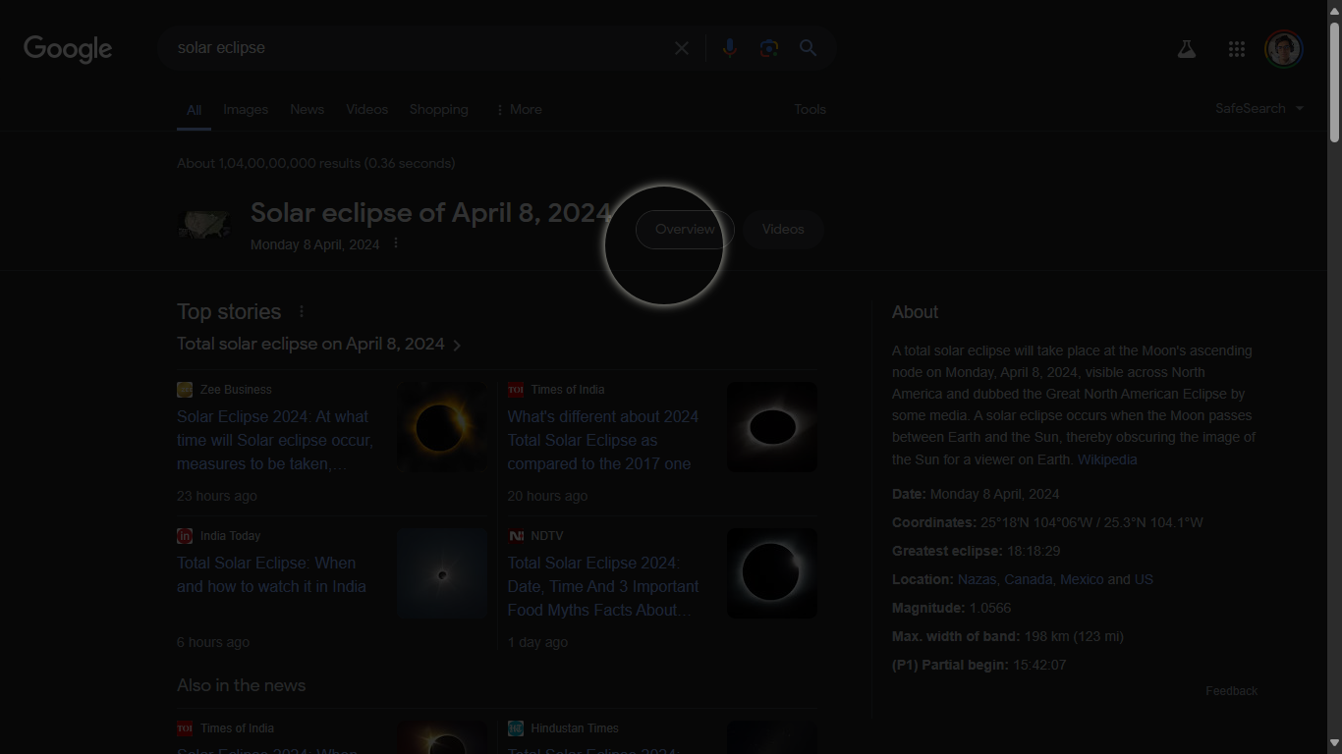The image size is (1342, 754).
Task: Click the search magnifier icon
Action: pyautogui.click(x=808, y=47)
